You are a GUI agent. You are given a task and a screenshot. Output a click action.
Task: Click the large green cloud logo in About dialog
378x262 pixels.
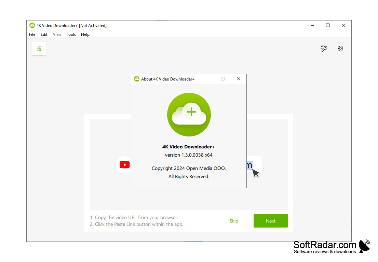tap(189, 115)
